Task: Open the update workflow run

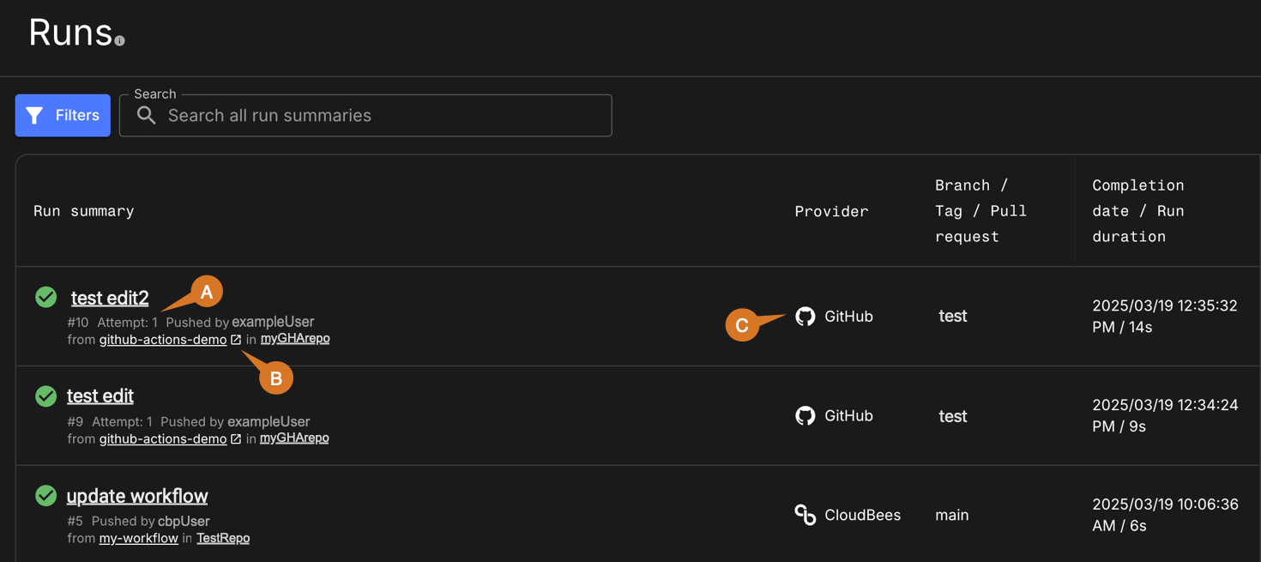Action: [x=137, y=496]
